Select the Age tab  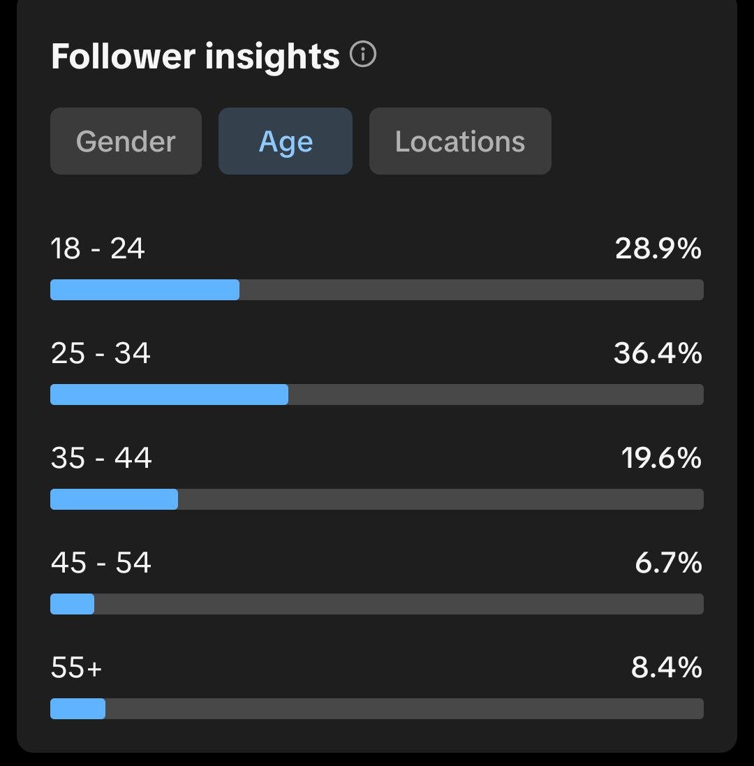(286, 141)
